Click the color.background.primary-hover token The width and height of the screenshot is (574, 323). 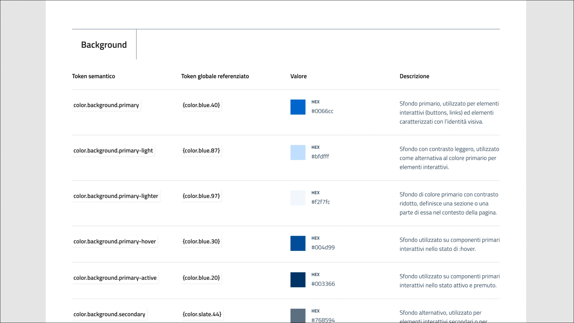click(115, 242)
